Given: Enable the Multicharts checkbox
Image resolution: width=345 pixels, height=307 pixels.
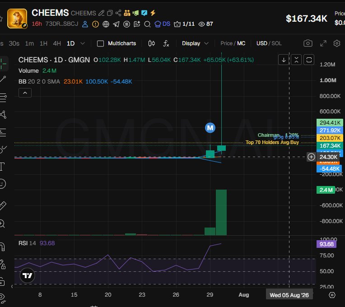Looking at the screenshot, I should 101,43.
